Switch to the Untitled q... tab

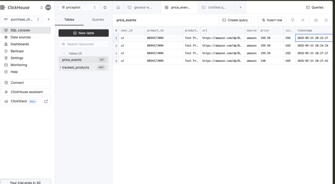217,7
